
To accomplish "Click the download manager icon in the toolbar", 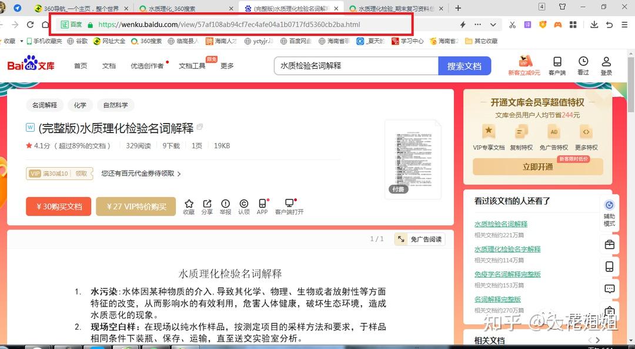I will click(594, 25).
